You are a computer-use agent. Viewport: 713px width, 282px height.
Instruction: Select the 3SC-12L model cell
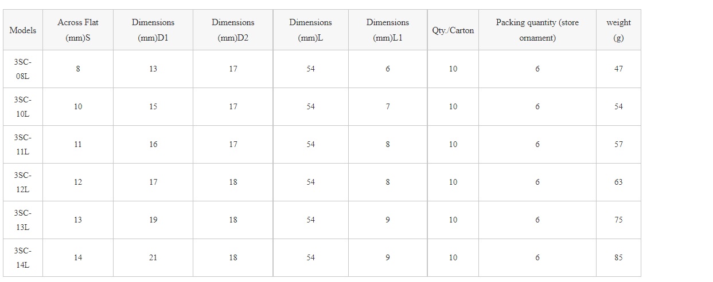pyautogui.click(x=23, y=182)
